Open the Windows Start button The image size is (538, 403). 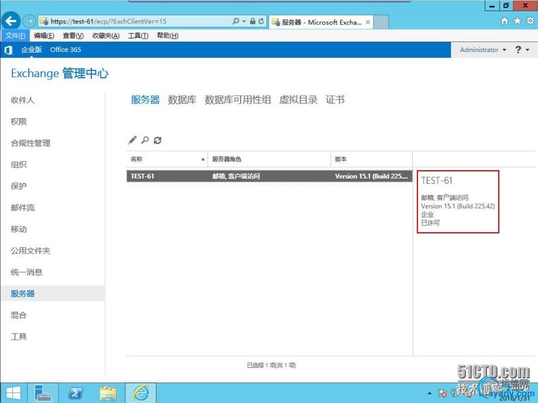(13, 393)
